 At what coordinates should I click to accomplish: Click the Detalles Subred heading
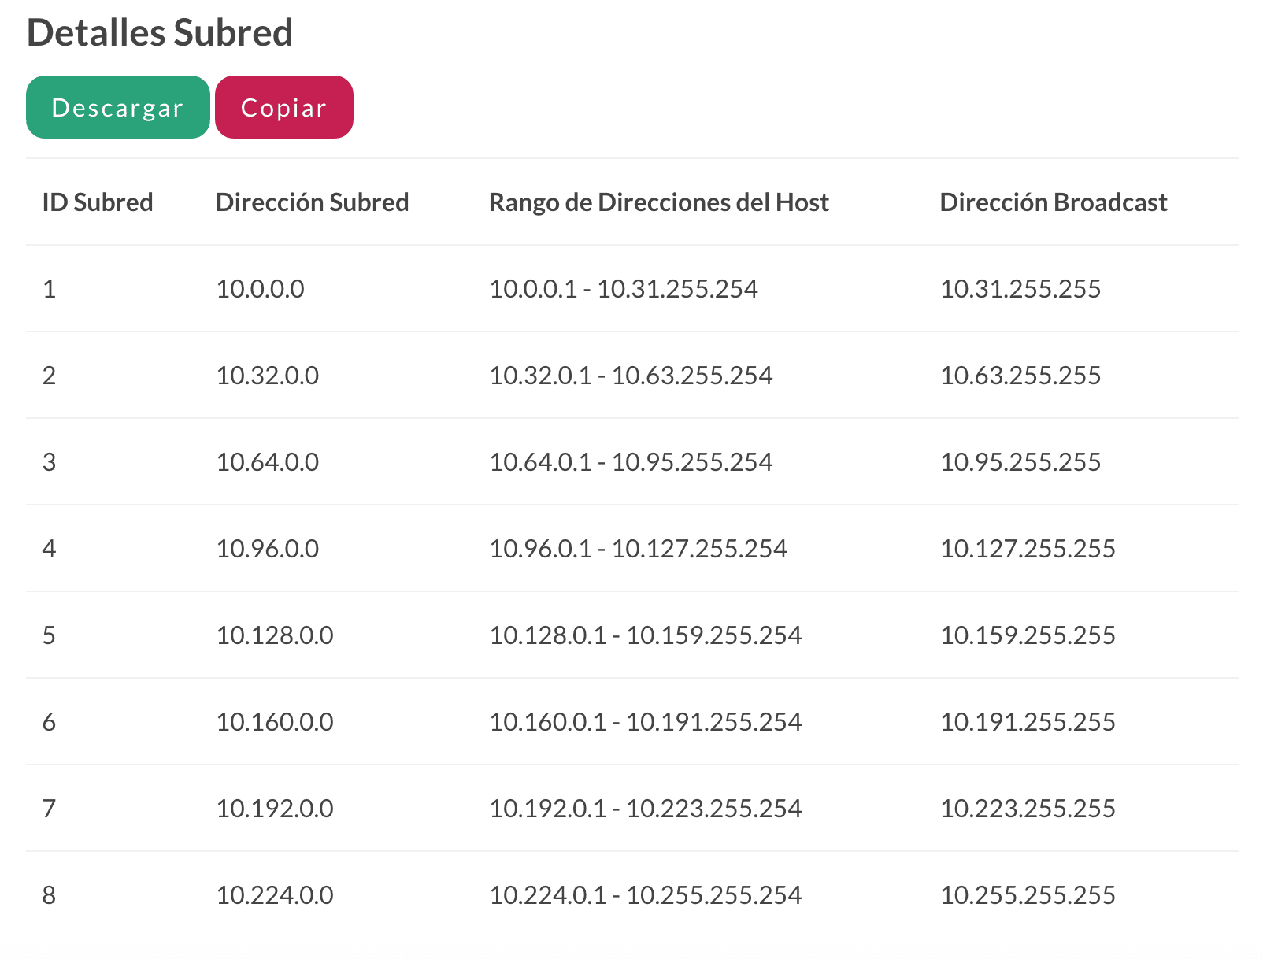160,33
